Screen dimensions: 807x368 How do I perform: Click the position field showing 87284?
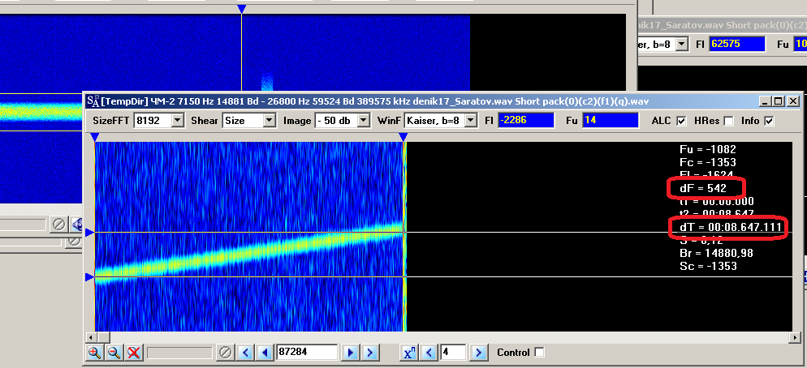tap(307, 353)
